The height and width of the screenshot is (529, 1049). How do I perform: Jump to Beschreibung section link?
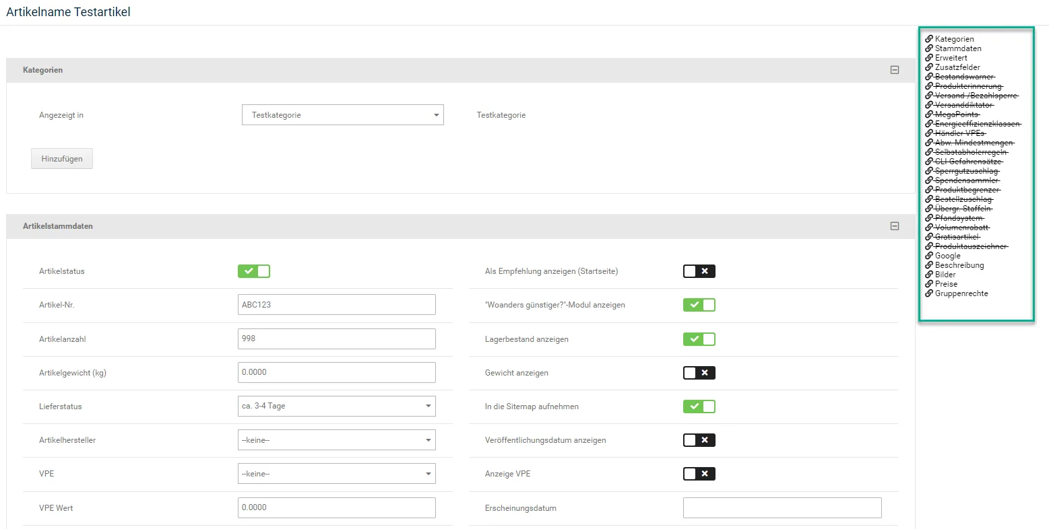coord(959,265)
